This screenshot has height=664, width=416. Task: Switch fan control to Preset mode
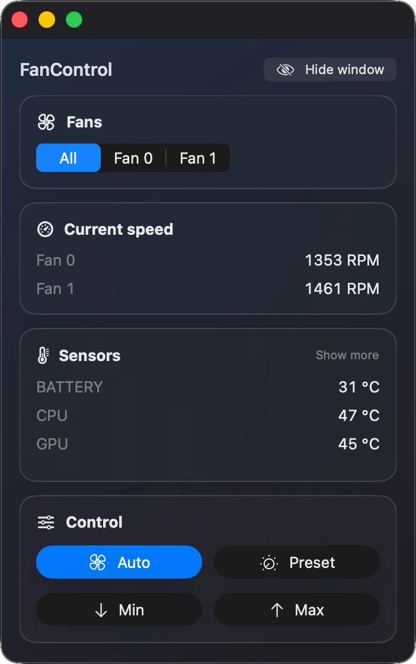click(x=297, y=562)
